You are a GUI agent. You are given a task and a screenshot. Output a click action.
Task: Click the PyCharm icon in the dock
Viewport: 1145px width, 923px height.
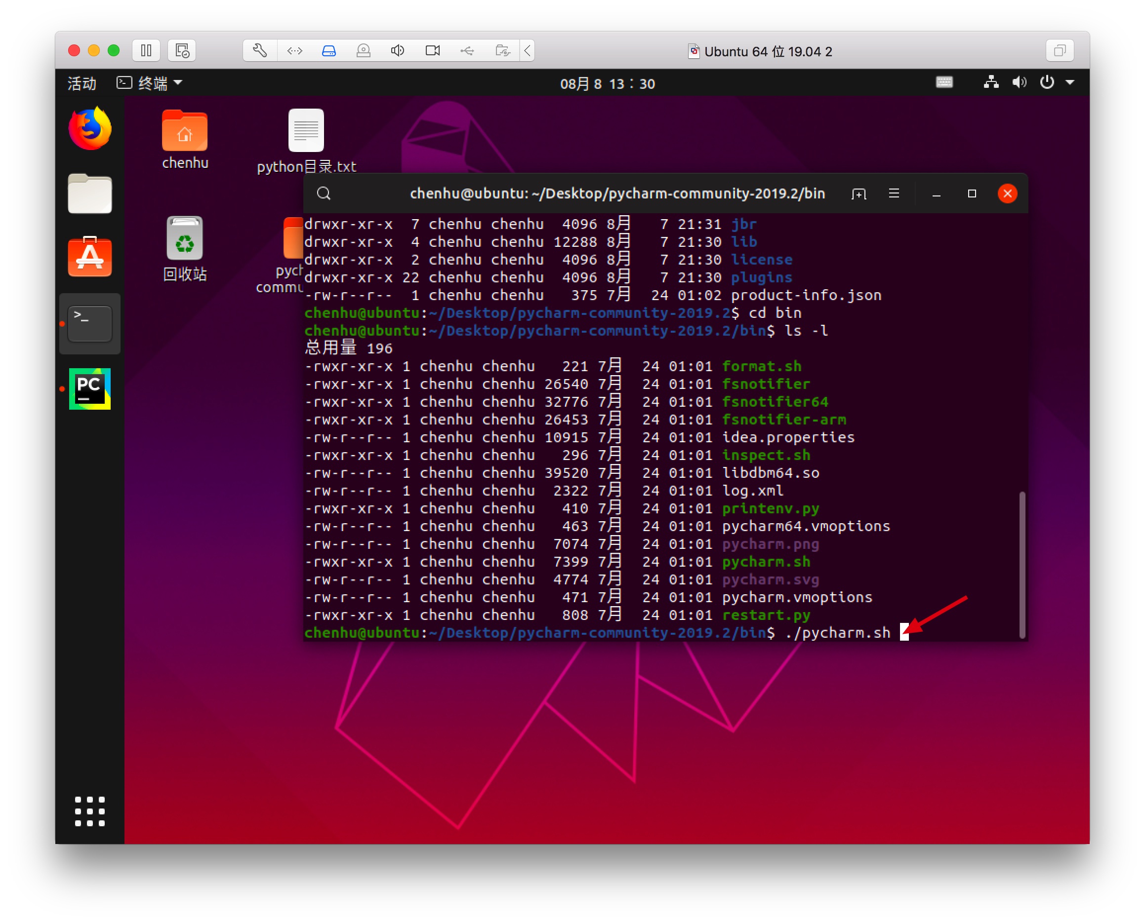click(90, 388)
